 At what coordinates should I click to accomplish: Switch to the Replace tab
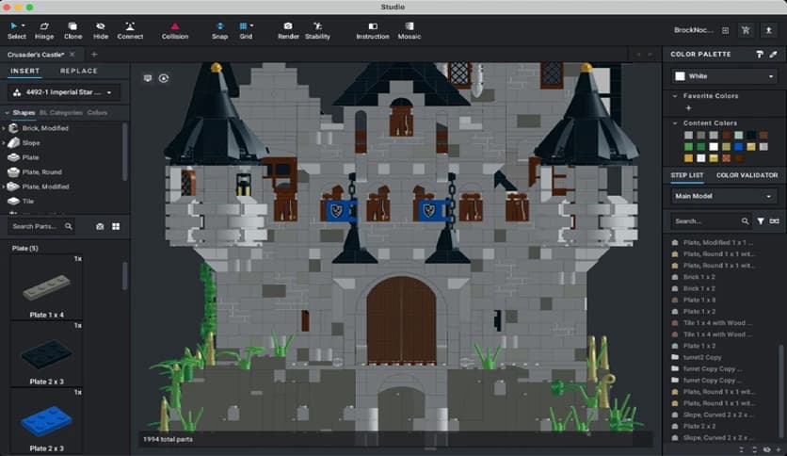[79, 71]
